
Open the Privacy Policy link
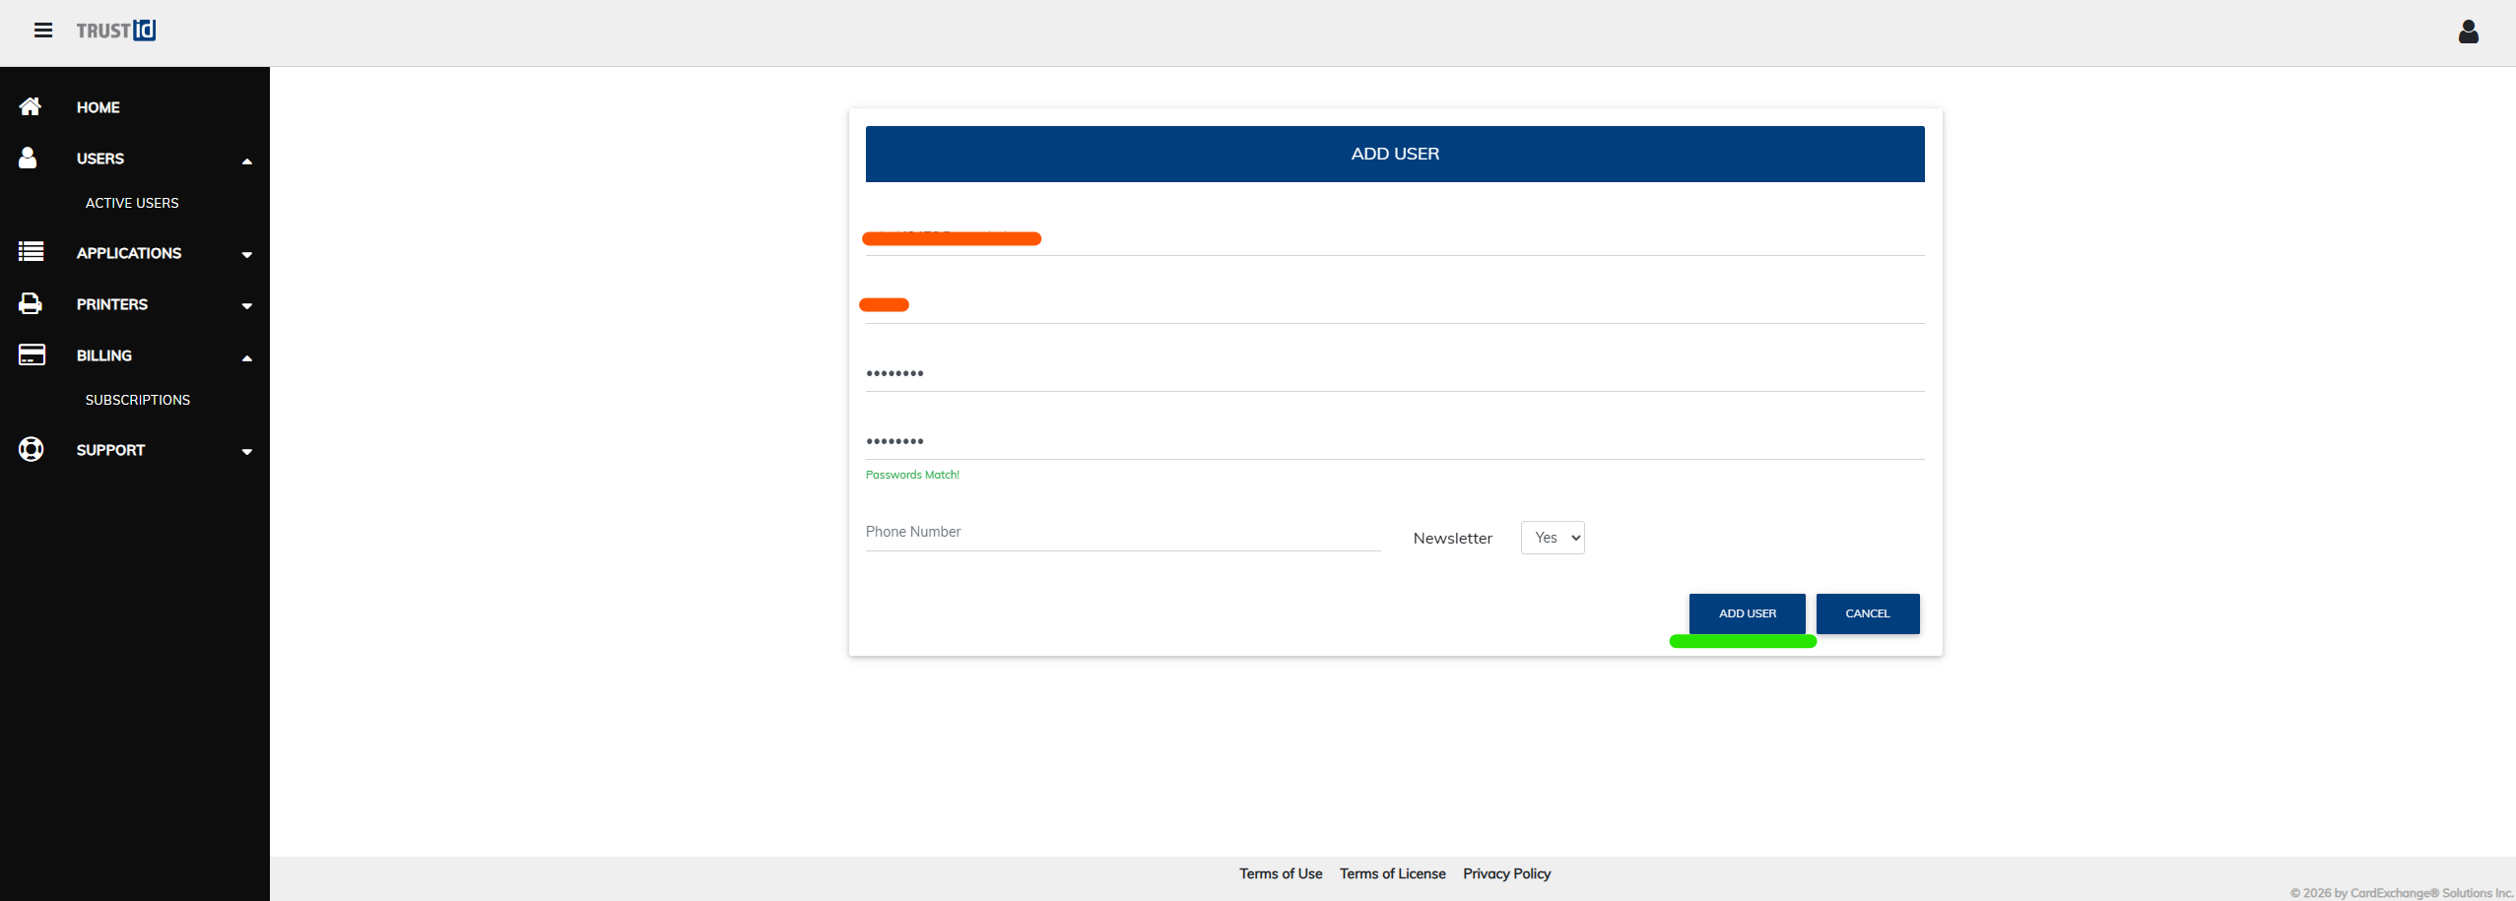tap(1506, 873)
